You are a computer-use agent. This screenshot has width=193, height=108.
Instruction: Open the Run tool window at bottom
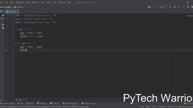point(21,103)
